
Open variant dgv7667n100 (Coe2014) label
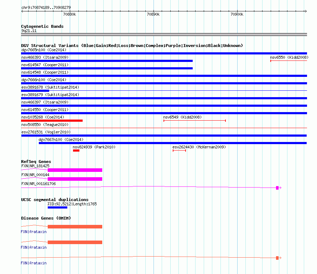(x=61, y=139)
